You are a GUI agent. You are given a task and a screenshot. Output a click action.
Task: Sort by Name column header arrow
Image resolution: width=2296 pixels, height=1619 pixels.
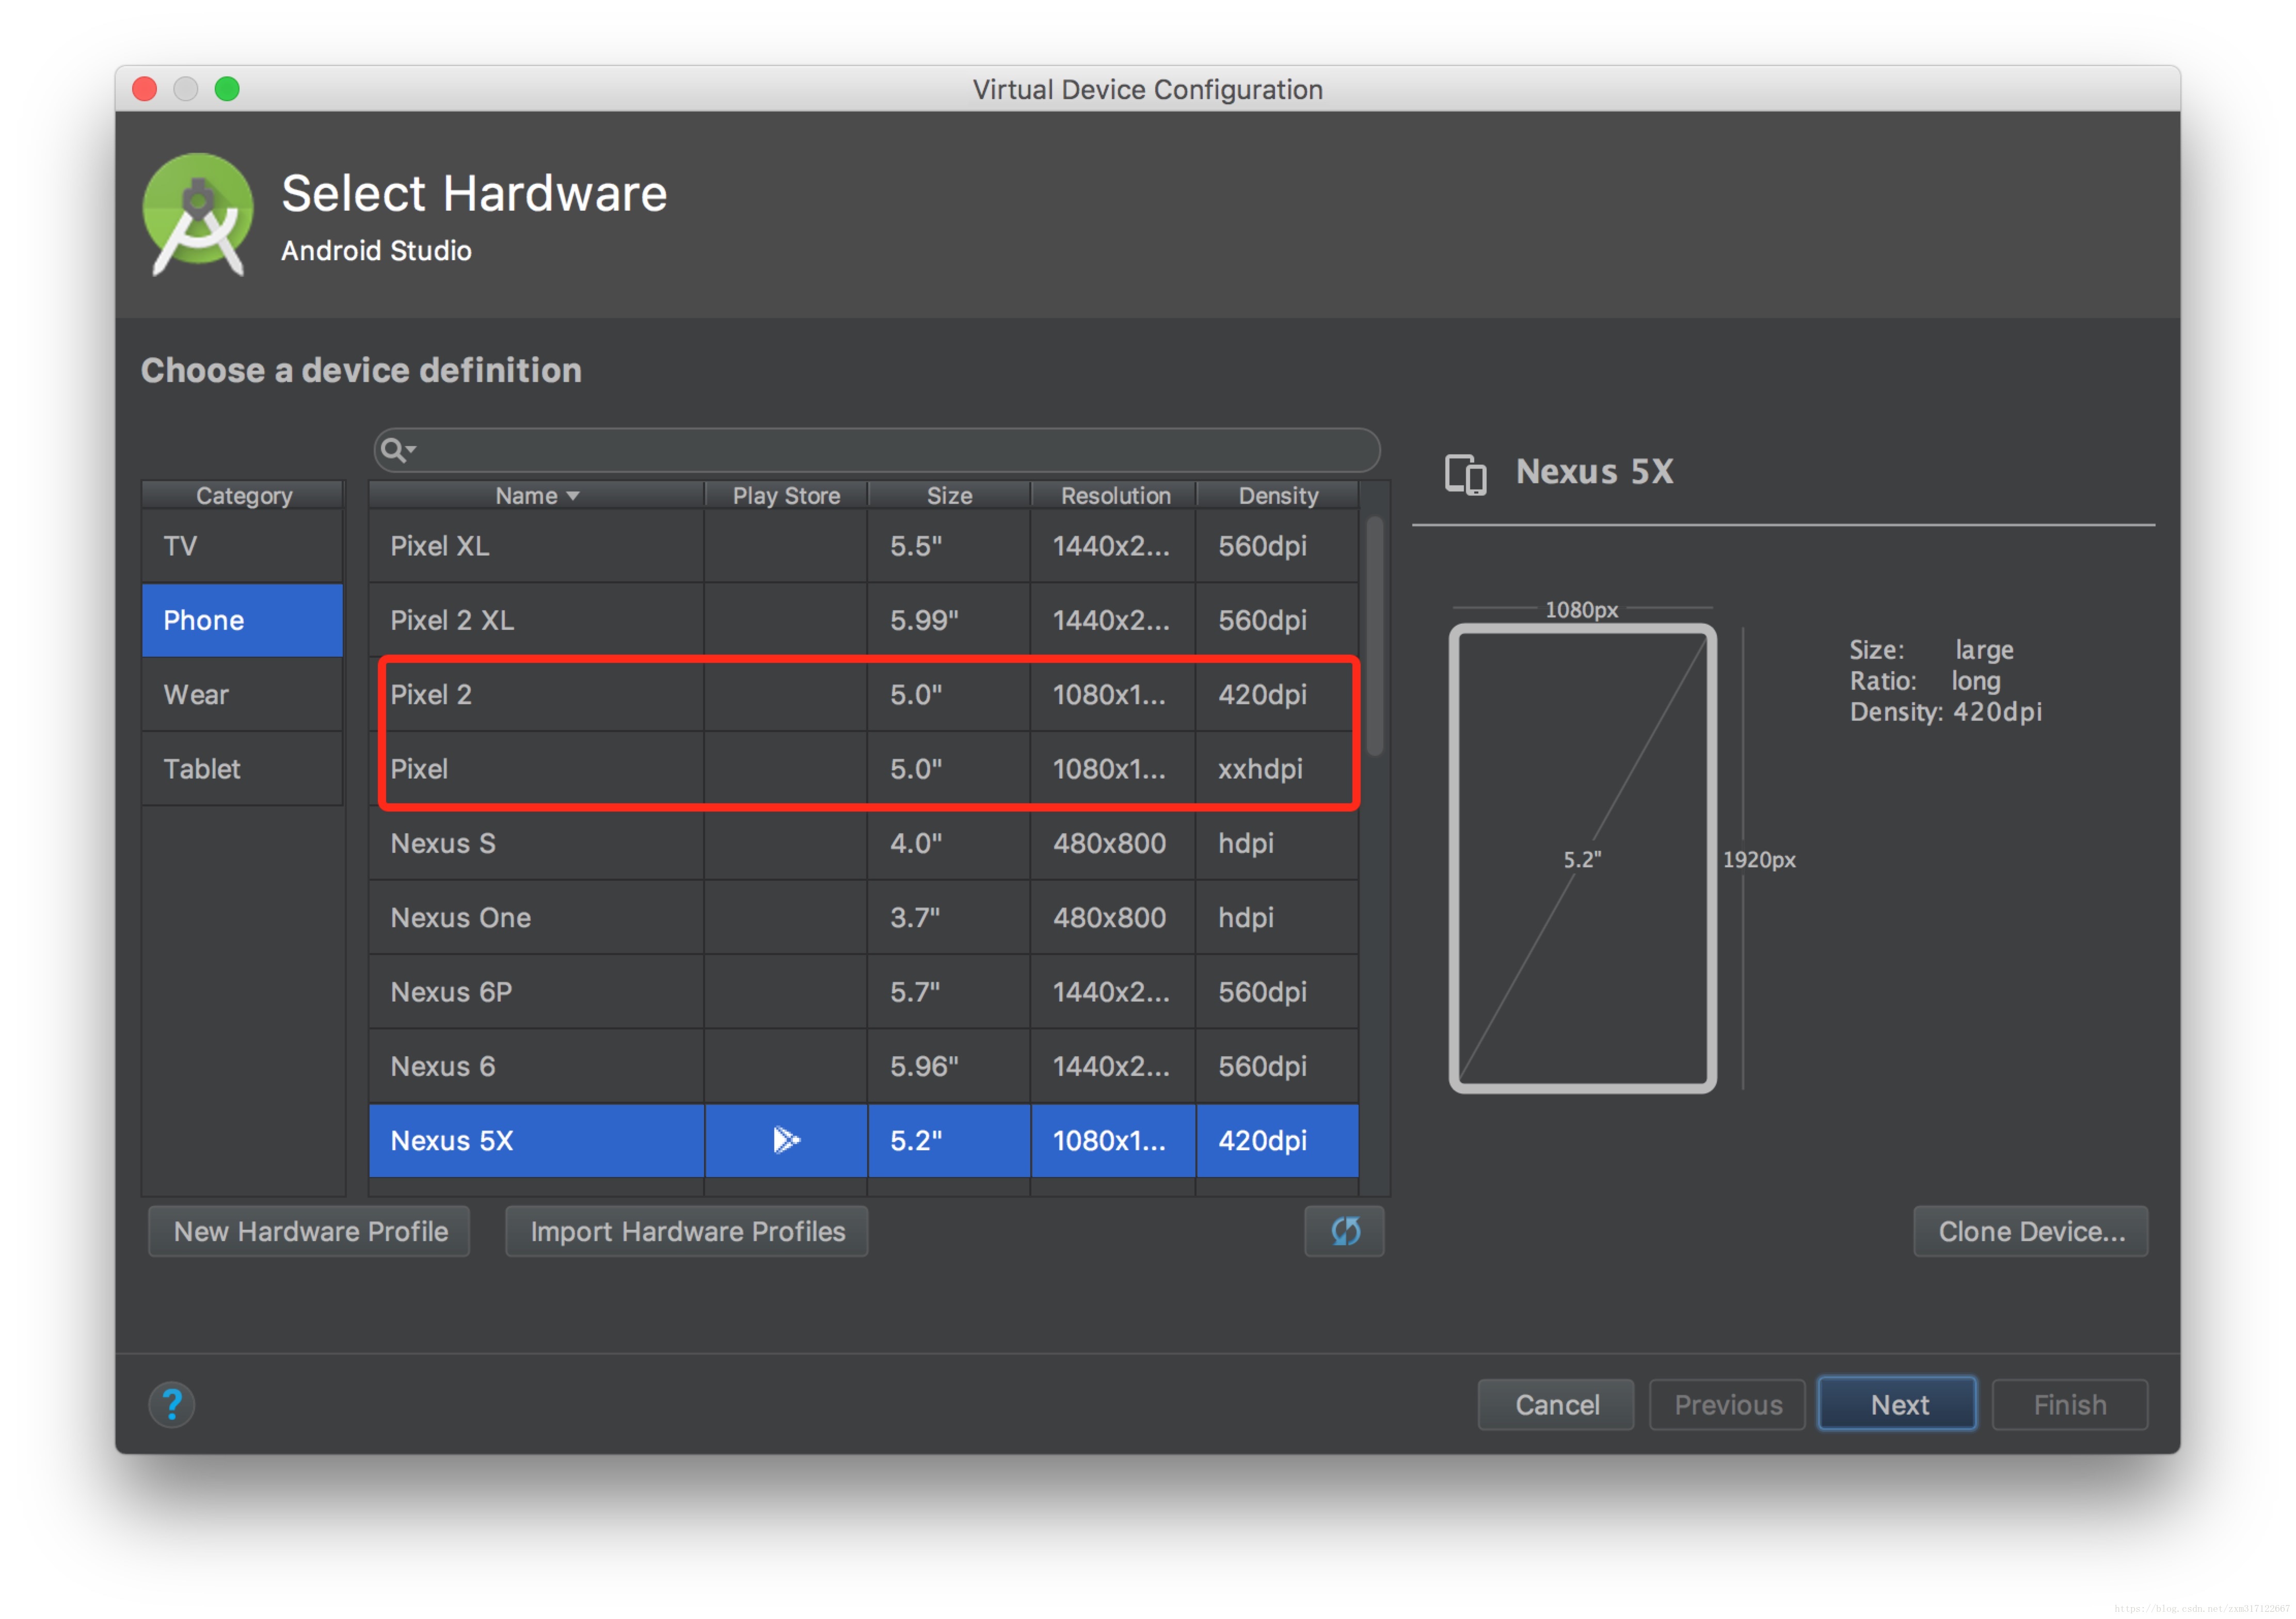coord(573,496)
